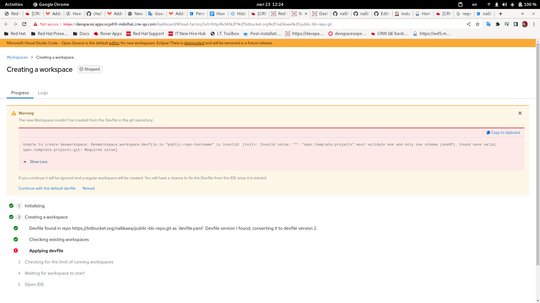The height and width of the screenshot is (303, 540).
Task: Click the page vertical scrollbar
Action: (538, 154)
